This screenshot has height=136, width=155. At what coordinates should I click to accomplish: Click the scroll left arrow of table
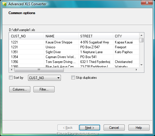point(12,70)
